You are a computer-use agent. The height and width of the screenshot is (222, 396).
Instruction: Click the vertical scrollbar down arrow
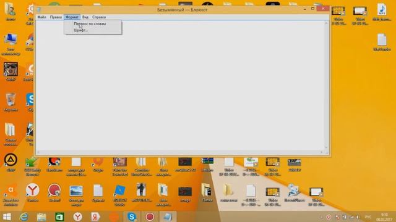click(x=326, y=148)
